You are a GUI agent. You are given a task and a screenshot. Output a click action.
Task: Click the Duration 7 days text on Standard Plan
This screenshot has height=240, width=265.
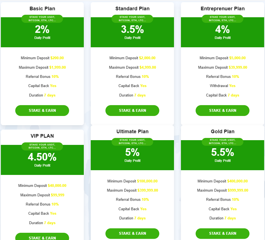[132, 95]
